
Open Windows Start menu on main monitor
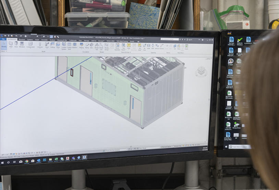pos(2,162)
